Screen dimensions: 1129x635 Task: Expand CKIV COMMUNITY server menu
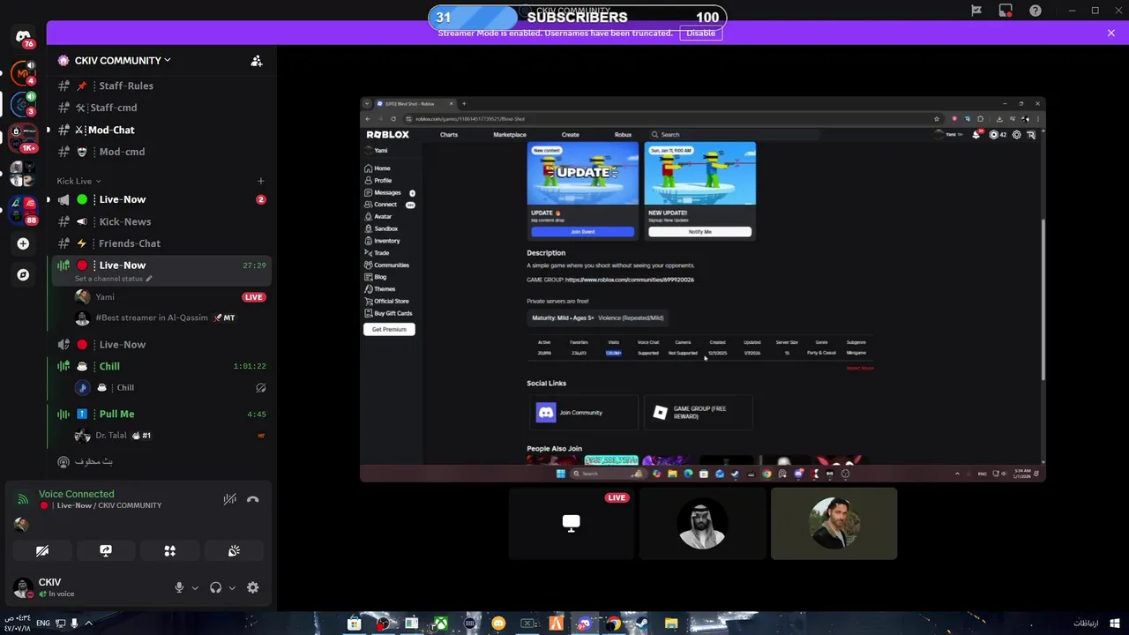(x=123, y=61)
